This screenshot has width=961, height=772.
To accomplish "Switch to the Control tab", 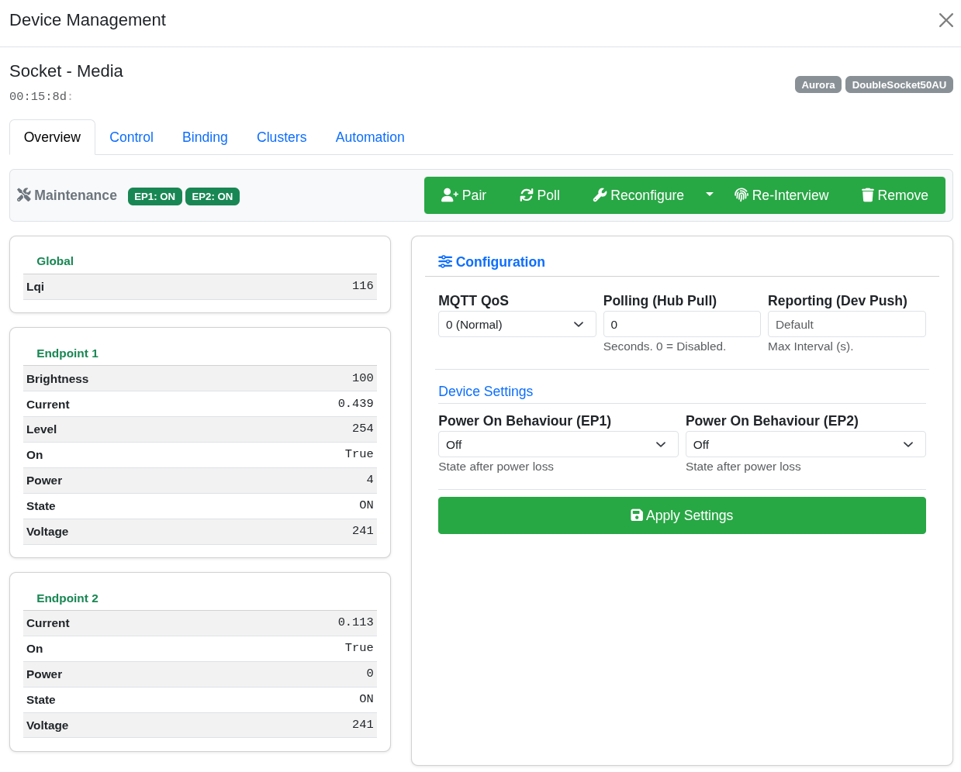I will pyautogui.click(x=131, y=137).
